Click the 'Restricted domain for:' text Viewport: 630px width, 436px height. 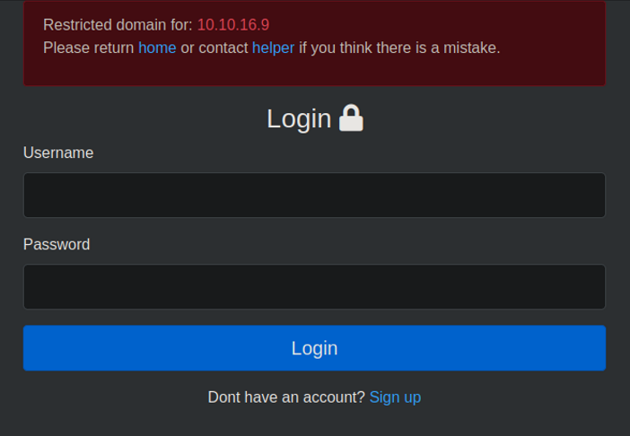click(118, 24)
